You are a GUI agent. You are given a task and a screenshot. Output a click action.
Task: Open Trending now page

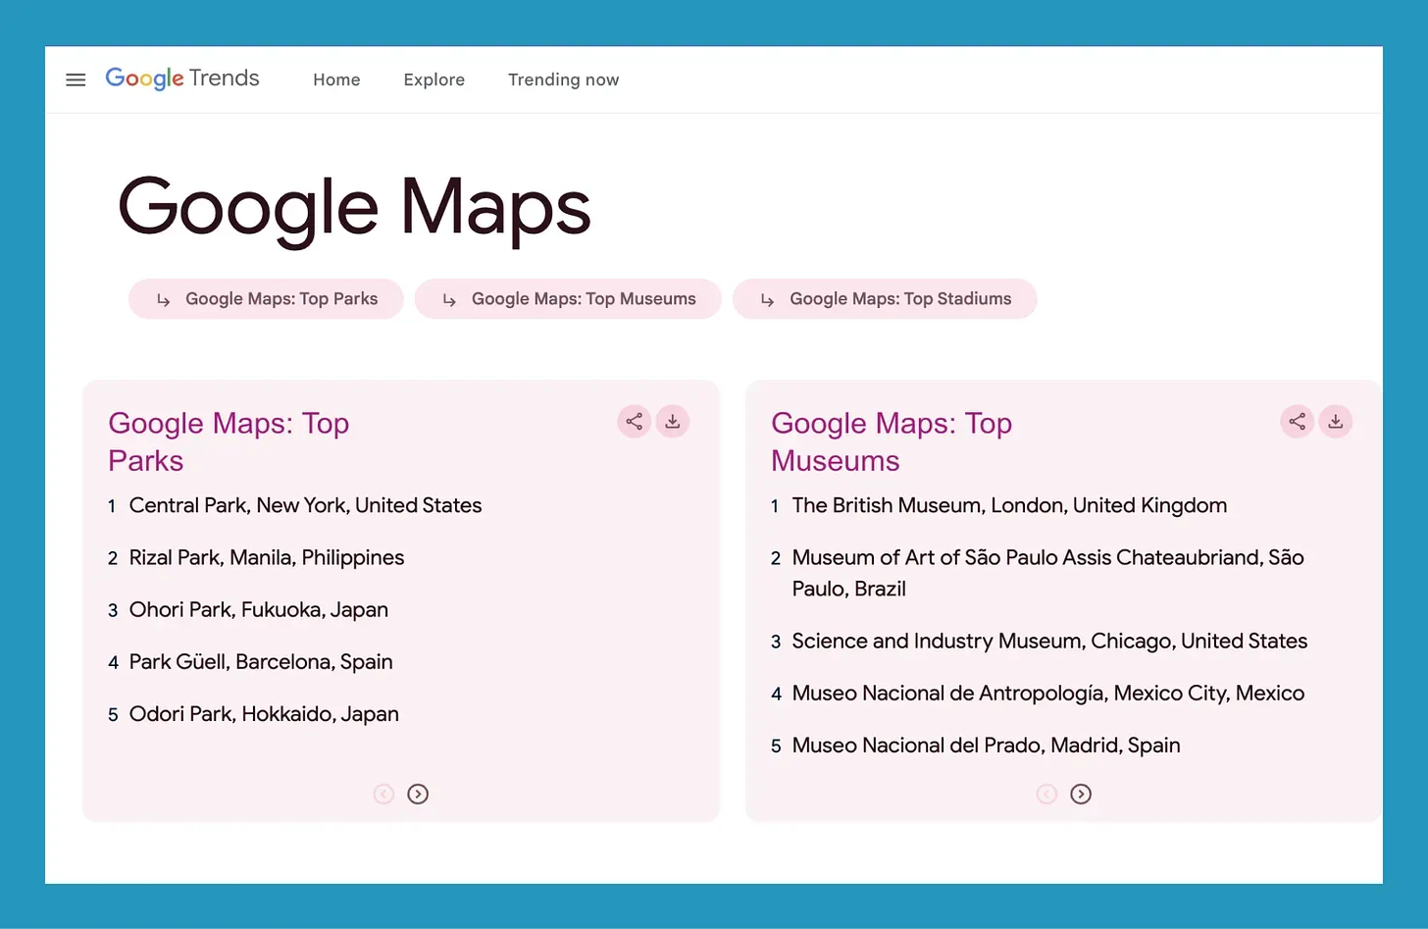point(563,79)
